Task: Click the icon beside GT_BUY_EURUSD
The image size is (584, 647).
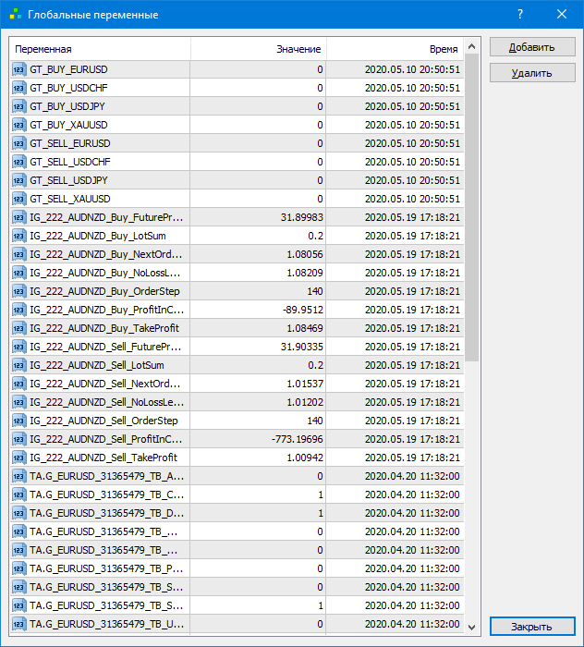Action: (19, 69)
